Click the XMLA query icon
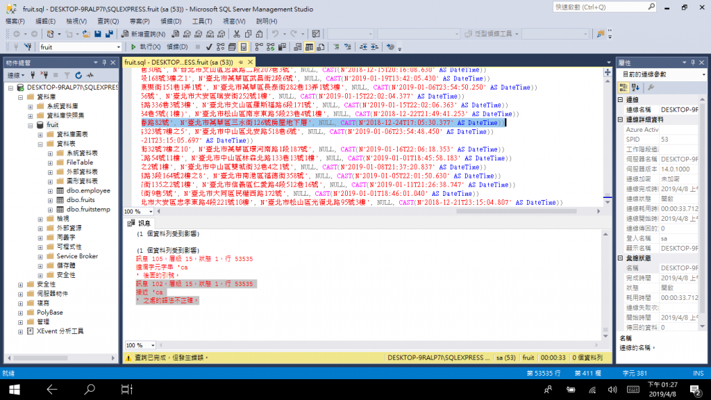The height and width of the screenshot is (400, 711). point(210,34)
